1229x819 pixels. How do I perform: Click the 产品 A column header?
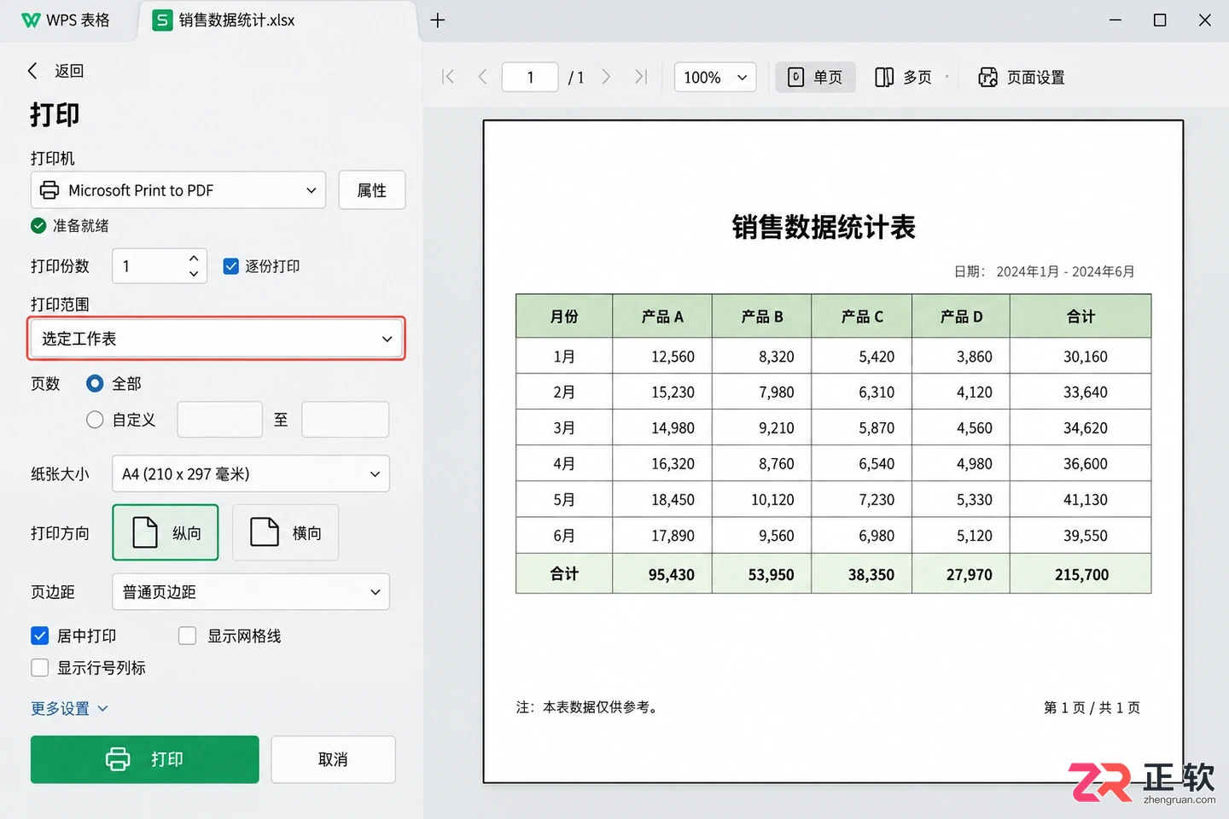click(662, 317)
